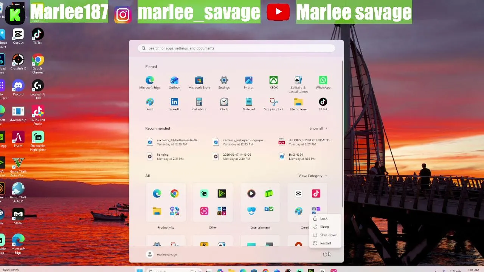Image resolution: width=484 pixels, height=272 pixels.
Task: Open recommended file IMG_4354
Action: click(x=297, y=156)
